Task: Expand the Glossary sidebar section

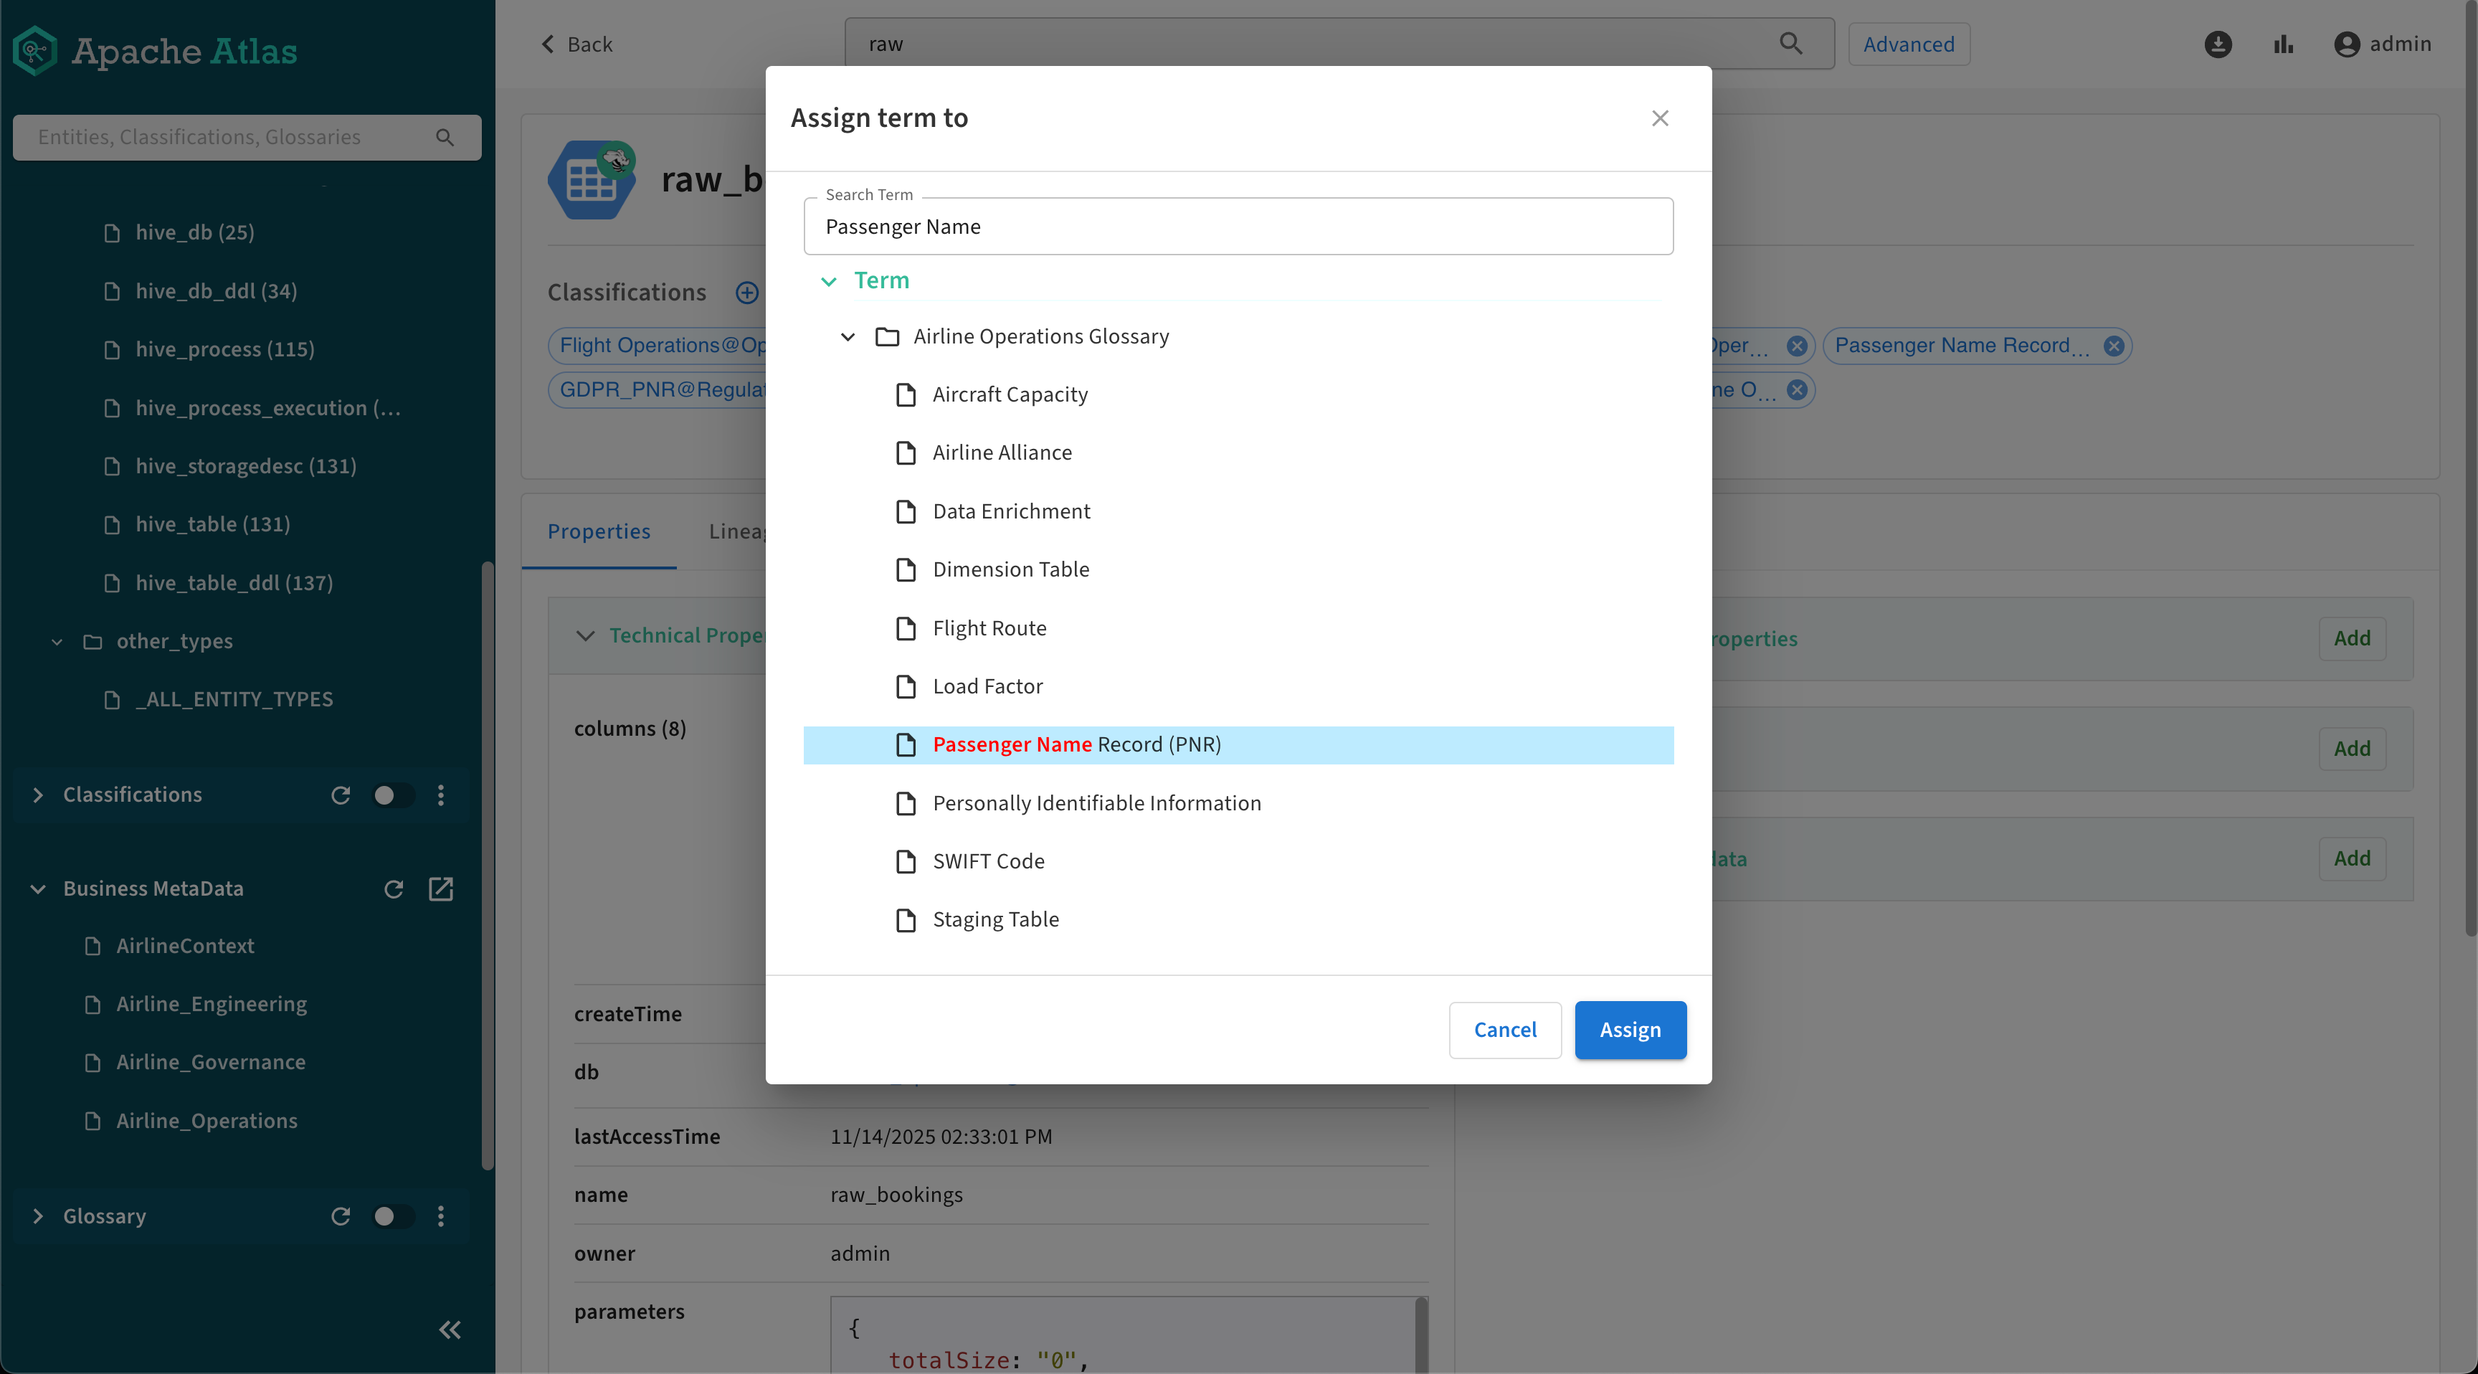Action: [x=37, y=1216]
